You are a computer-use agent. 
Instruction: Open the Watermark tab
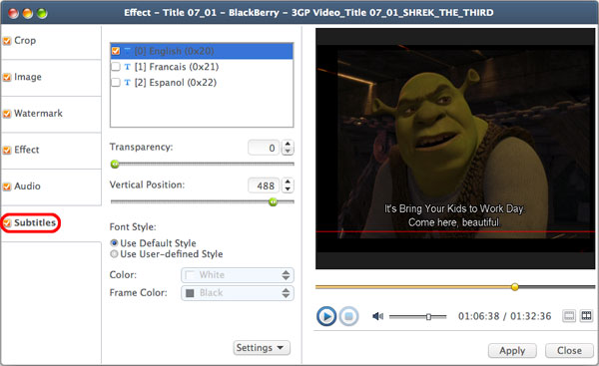point(51,114)
